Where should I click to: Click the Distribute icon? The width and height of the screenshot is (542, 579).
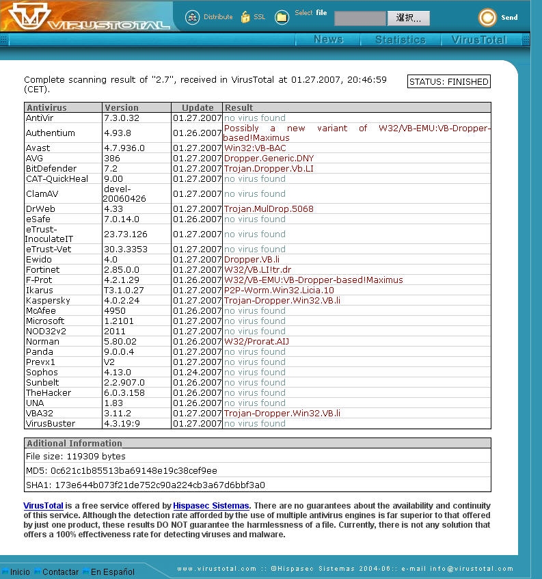click(192, 17)
